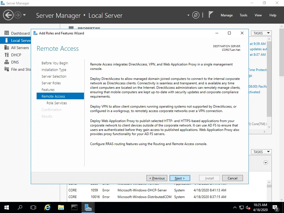
Task: Click the muted volume tray icon
Action: pos(248,207)
